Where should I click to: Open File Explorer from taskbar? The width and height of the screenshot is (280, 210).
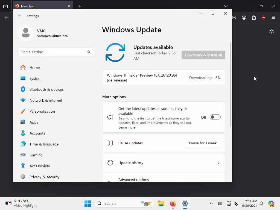[x=161, y=203]
